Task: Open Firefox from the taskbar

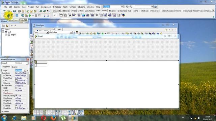Action: (53, 118)
